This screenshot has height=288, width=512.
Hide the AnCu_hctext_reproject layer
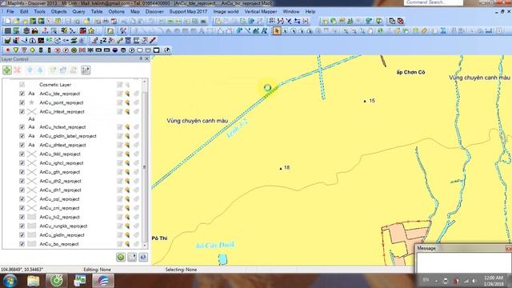coord(22,127)
